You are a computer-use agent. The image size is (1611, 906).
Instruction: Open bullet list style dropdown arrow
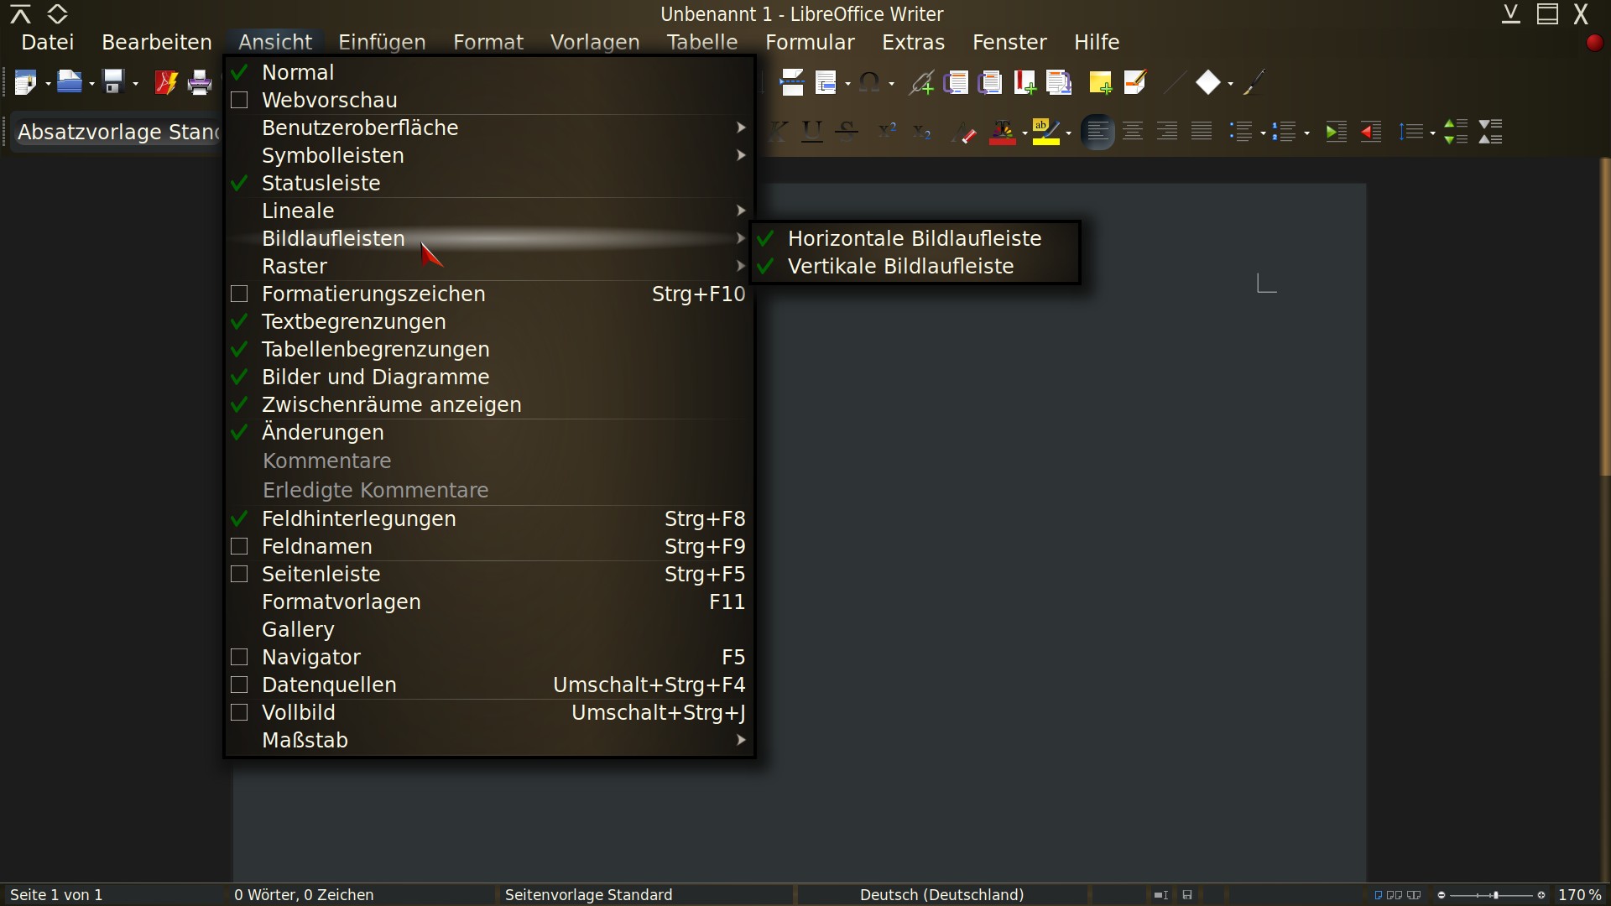(x=1263, y=133)
